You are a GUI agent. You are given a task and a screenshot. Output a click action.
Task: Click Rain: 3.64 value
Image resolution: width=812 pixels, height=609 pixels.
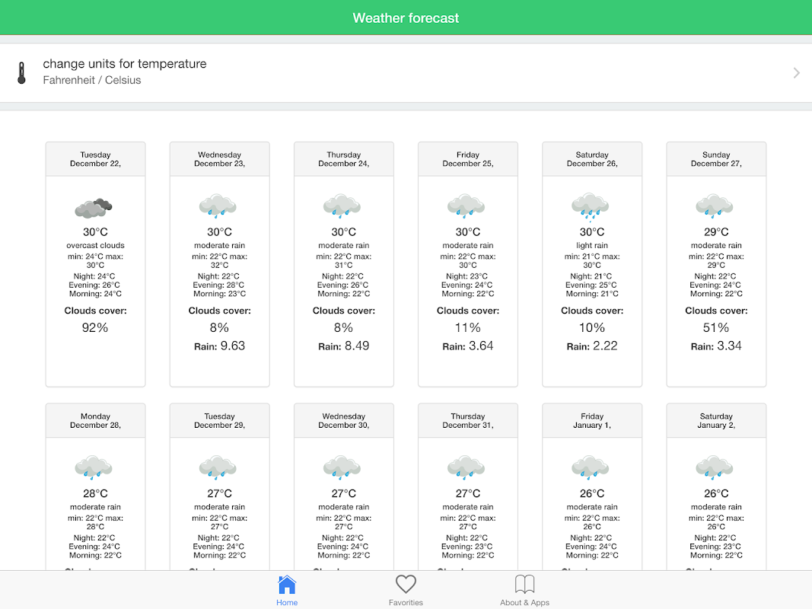coord(468,346)
